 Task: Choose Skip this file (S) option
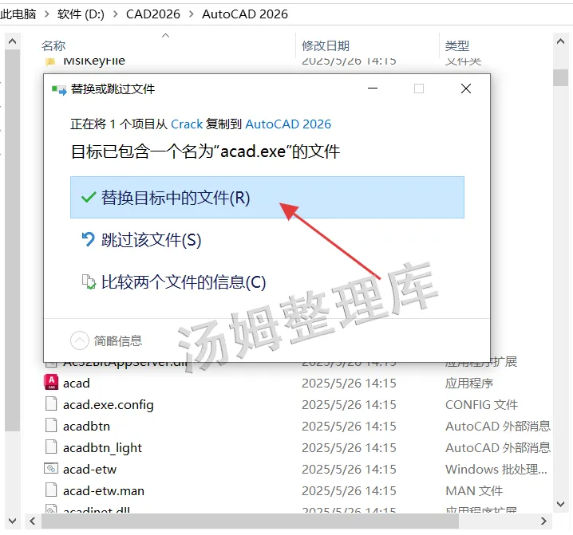coord(151,240)
